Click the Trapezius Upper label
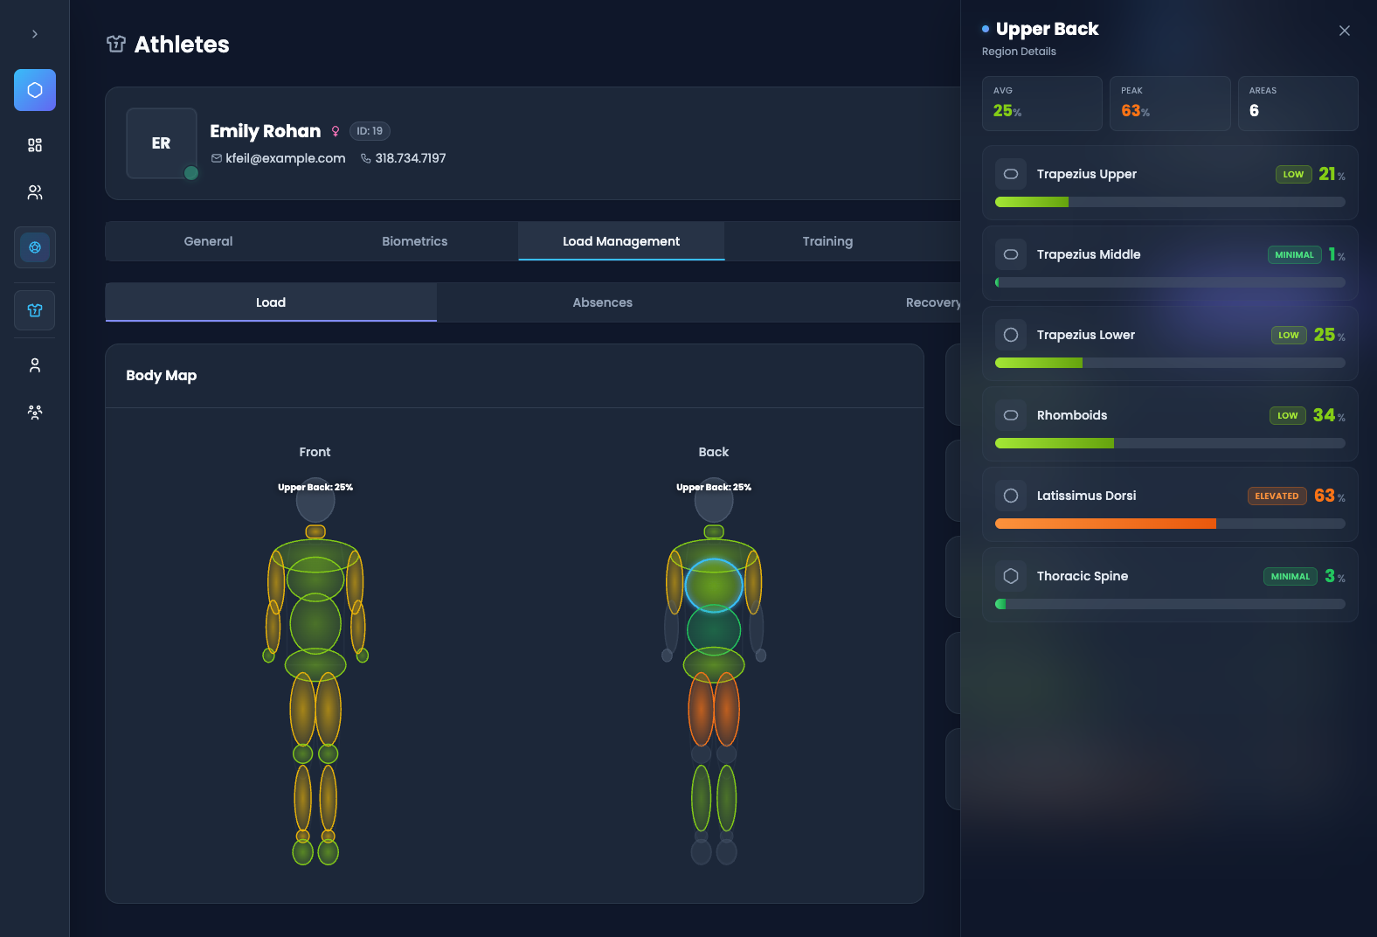 pos(1087,174)
